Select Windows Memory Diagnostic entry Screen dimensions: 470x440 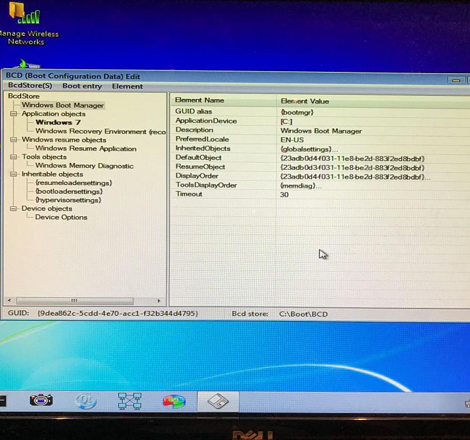(84, 165)
